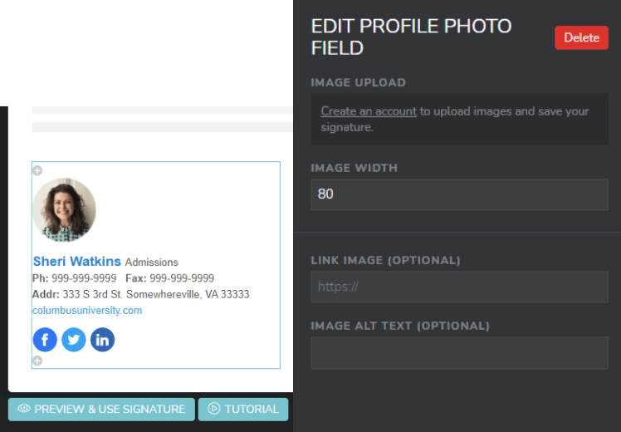This screenshot has width=621, height=432.
Task: Focus the Image Width input field
Action: pyautogui.click(x=459, y=194)
